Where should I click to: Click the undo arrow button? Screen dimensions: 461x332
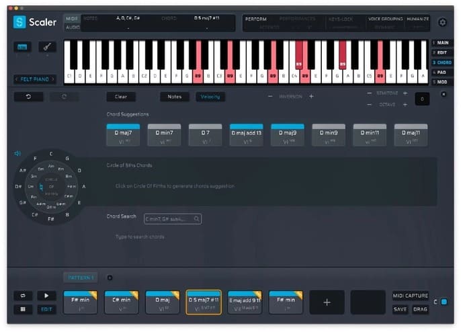(28, 97)
